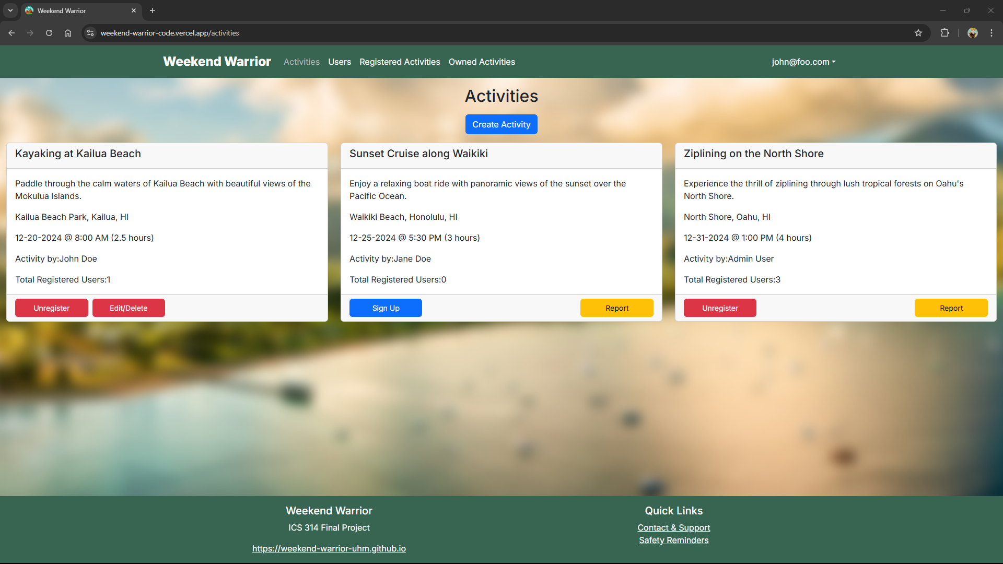Switch to the Users page
The height and width of the screenshot is (564, 1003).
339,62
